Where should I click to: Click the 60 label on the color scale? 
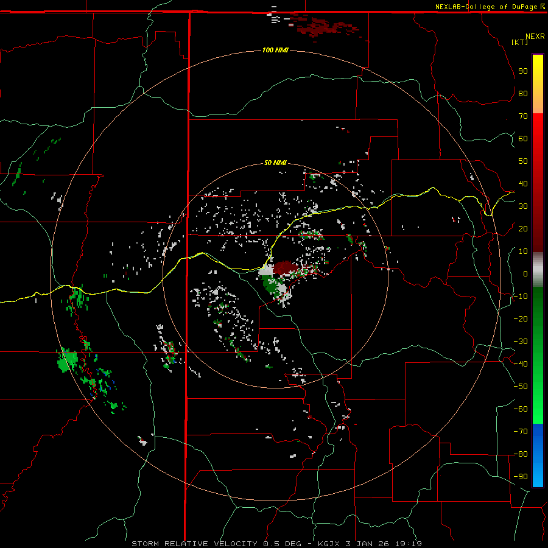(x=523, y=139)
